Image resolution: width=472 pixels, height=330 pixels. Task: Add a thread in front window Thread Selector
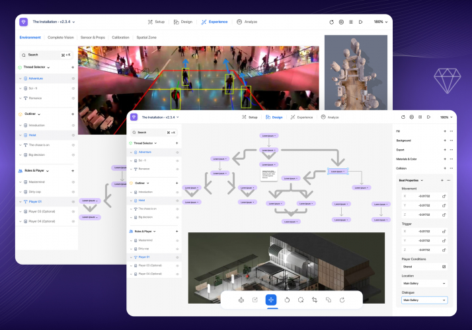coord(177,143)
